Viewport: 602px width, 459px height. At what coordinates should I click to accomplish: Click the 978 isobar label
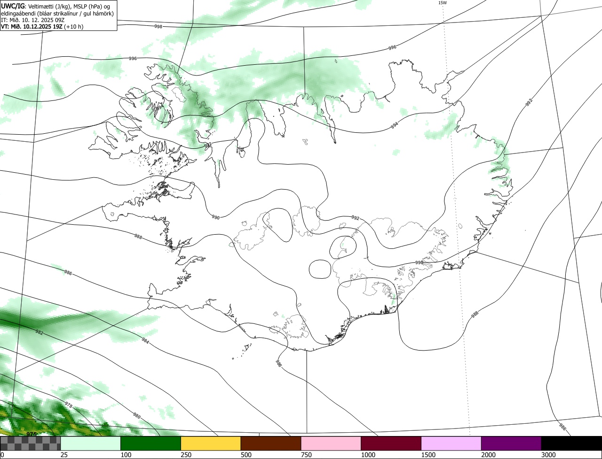point(69,405)
